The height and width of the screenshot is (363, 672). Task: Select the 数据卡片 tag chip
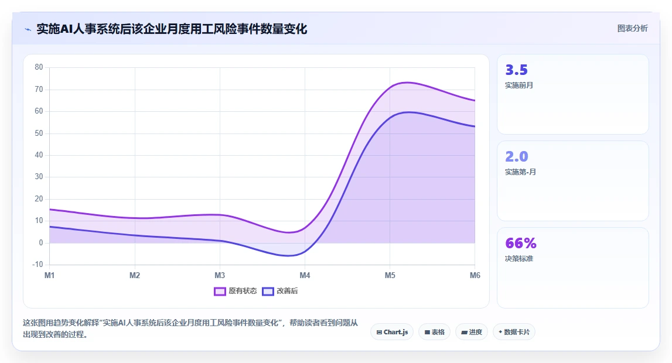coord(514,332)
